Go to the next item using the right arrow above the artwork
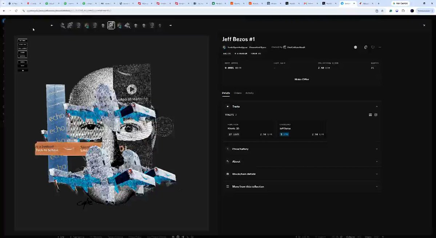This screenshot has height=238, width=436. (x=171, y=25)
